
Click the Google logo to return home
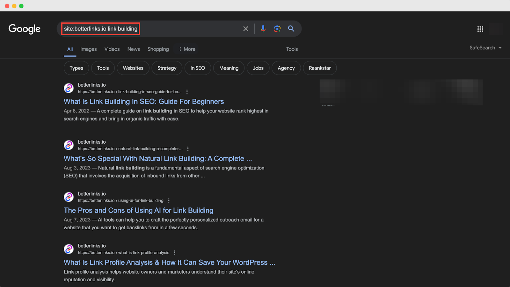[25, 29]
